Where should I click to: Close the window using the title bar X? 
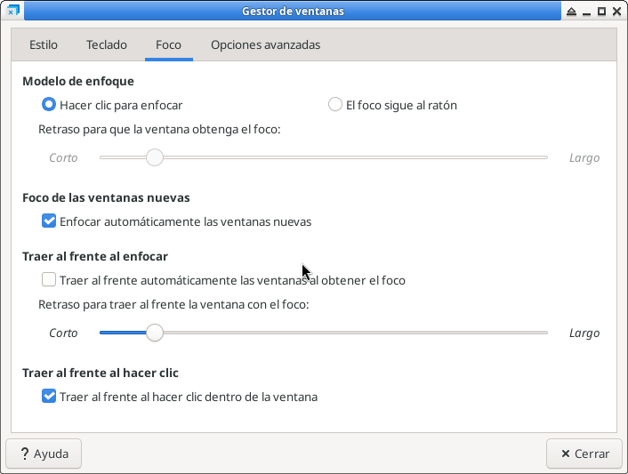616,12
